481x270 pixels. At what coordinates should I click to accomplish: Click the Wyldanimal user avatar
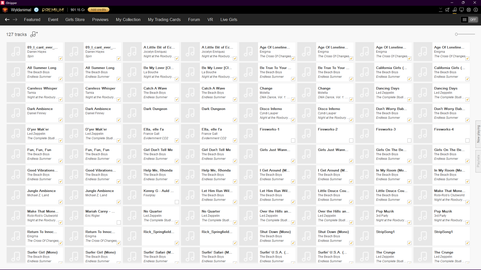[x=5, y=10]
